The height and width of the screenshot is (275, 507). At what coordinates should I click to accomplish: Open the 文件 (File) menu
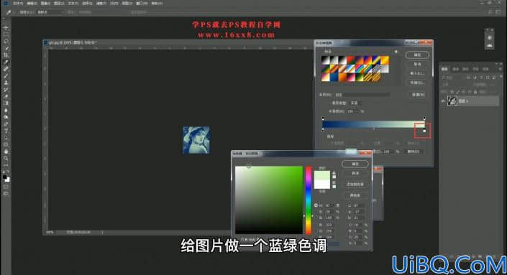pyautogui.click(x=18, y=3)
